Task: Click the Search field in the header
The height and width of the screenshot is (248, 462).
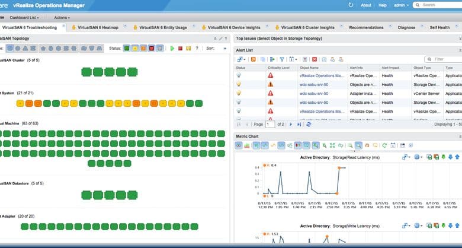Action: [439, 5]
